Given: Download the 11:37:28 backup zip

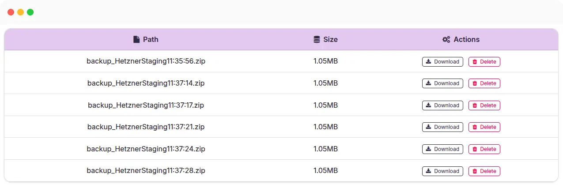Looking at the screenshot, I should [x=442, y=171].
